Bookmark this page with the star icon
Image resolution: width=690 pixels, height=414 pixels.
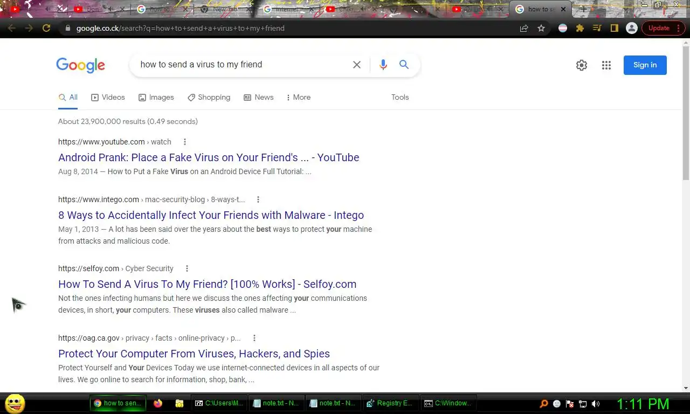coord(541,28)
